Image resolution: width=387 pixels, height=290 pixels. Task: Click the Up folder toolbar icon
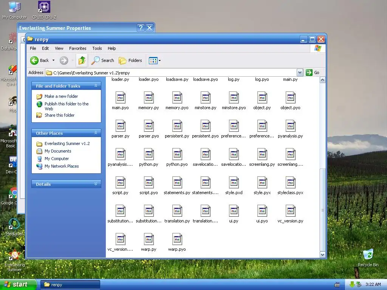[82, 60]
